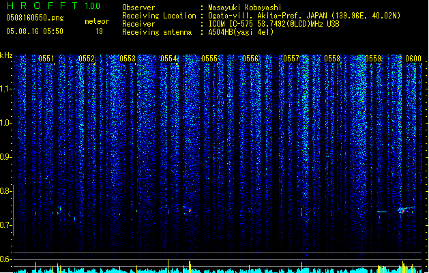Click the 0600 time marker

click(413, 59)
